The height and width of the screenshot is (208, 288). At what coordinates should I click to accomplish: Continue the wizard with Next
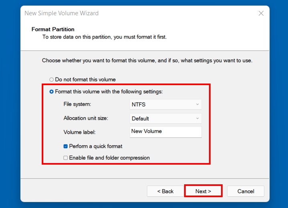[203, 191]
